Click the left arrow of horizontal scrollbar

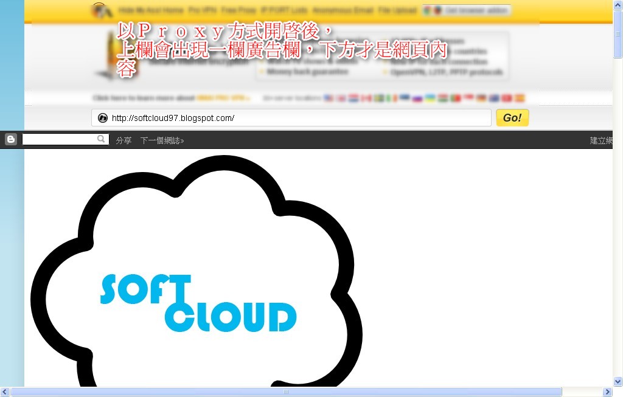pyautogui.click(x=5, y=392)
